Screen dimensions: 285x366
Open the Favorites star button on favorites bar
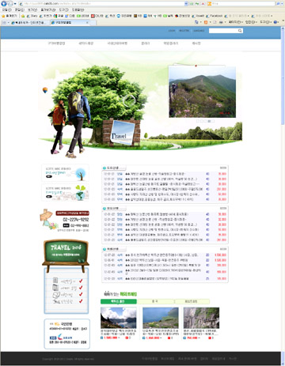coord(9,16)
